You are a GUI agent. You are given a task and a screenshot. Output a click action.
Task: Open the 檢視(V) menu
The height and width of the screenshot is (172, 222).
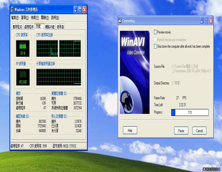point(35,18)
